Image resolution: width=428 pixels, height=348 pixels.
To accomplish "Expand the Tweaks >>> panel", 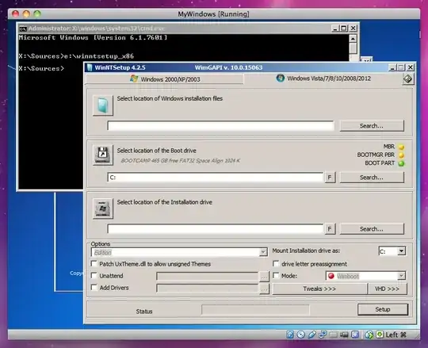I will (x=319, y=289).
